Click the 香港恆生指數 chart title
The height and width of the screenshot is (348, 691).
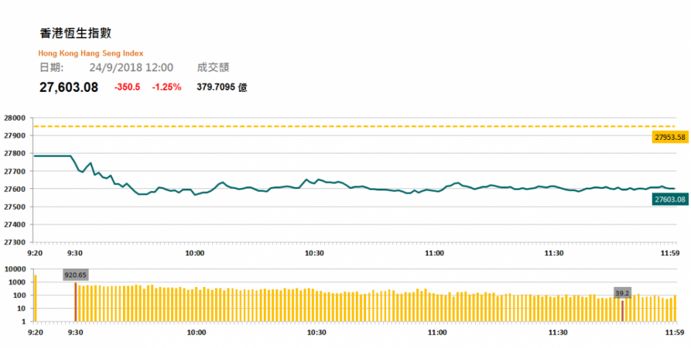point(75,33)
